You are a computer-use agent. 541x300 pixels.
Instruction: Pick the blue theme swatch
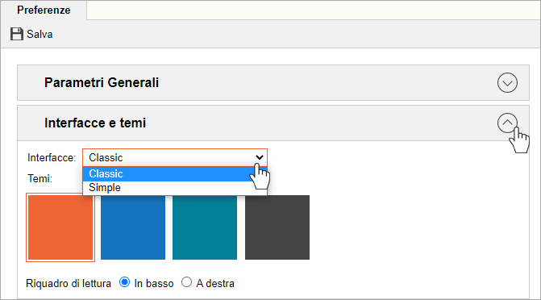(x=133, y=227)
